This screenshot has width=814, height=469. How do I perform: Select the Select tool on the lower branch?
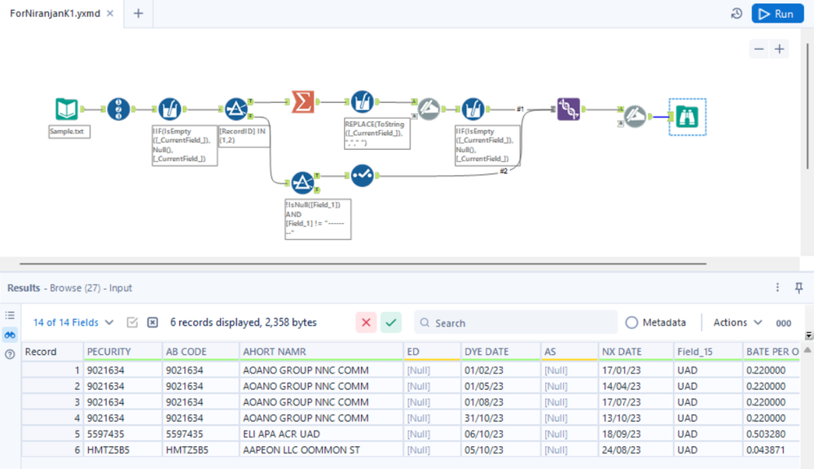click(363, 175)
